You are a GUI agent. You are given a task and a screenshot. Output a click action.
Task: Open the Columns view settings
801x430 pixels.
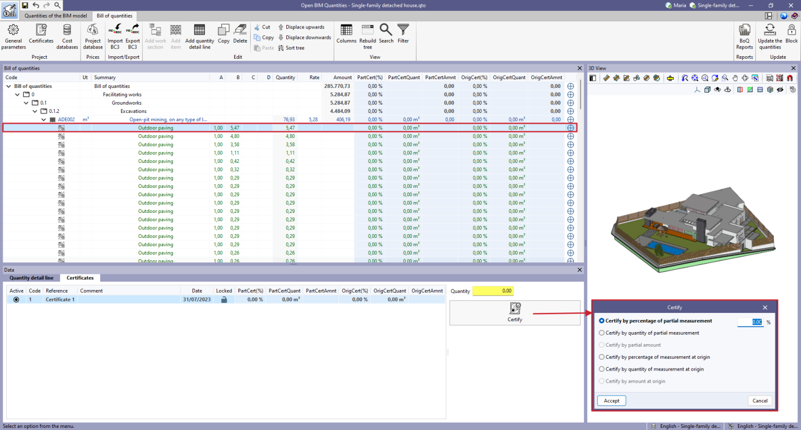[346, 33]
